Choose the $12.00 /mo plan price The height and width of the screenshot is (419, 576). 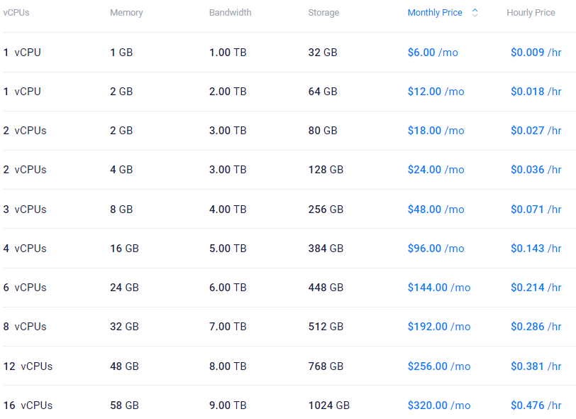pyautogui.click(x=436, y=92)
